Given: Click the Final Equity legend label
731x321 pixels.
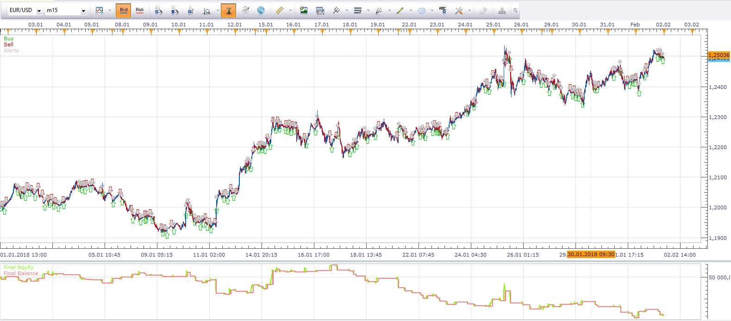Looking at the screenshot, I should click(x=19, y=267).
